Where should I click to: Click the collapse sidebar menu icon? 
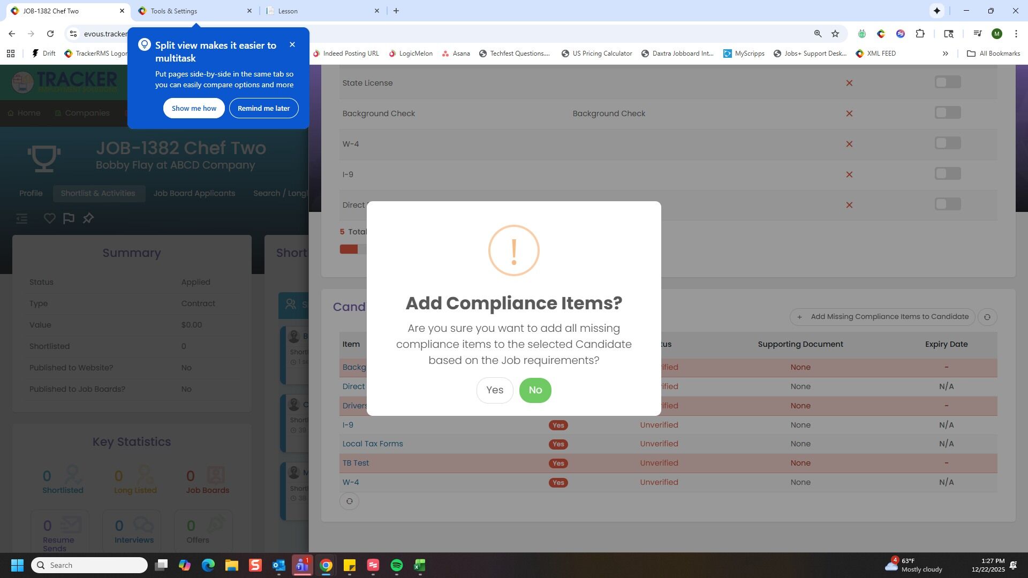[x=21, y=218]
